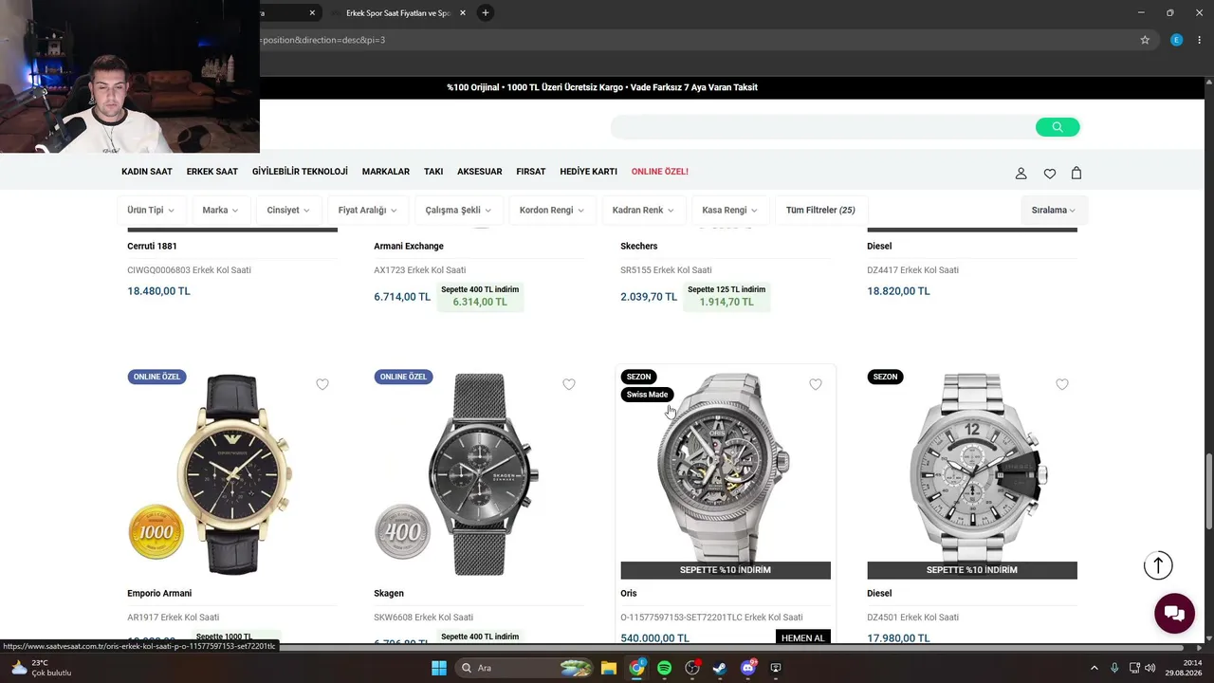This screenshot has width=1214, height=683.
Task: Click the Windows taskbar search box
Action: point(524,668)
